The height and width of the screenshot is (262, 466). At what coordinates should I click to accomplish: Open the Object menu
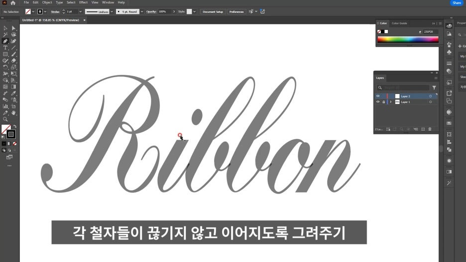click(x=47, y=2)
